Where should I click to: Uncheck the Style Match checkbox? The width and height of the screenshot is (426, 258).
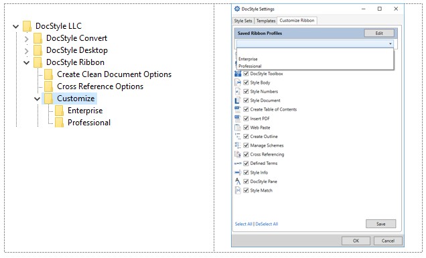pos(246,190)
